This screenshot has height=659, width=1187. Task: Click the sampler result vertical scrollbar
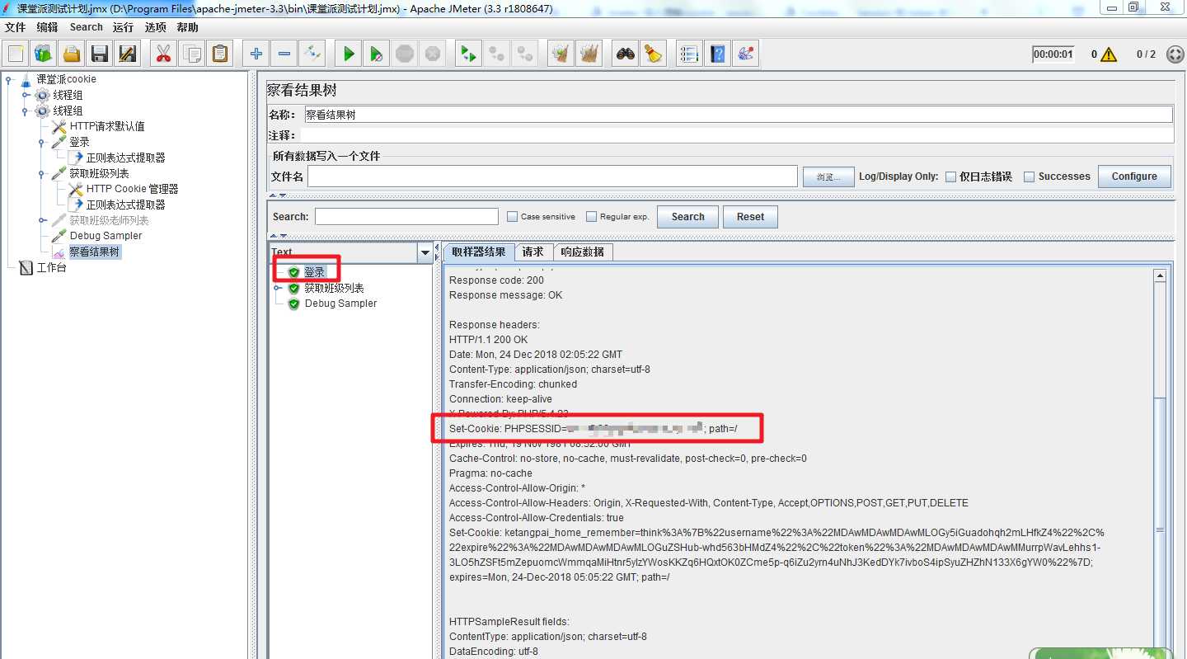coord(1160,462)
